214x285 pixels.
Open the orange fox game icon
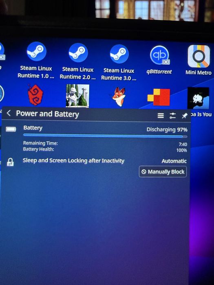(119, 97)
